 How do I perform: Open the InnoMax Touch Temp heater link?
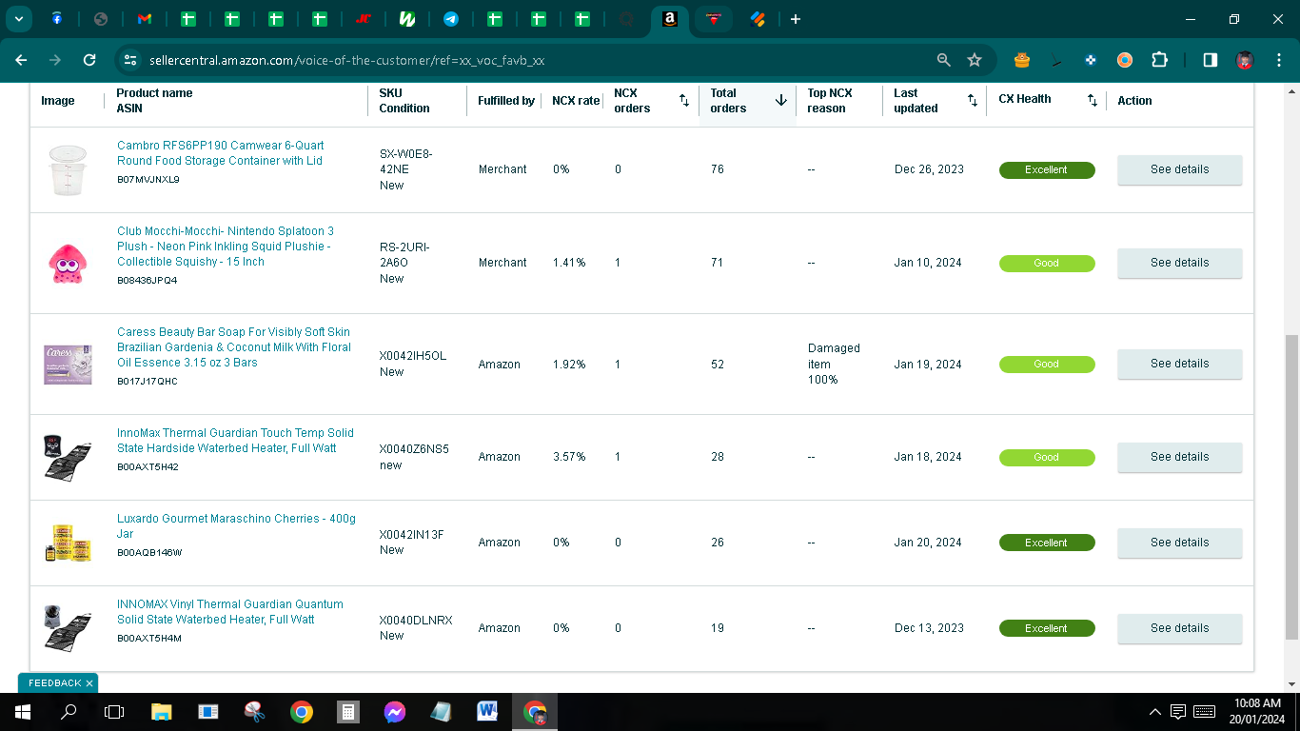pos(235,441)
